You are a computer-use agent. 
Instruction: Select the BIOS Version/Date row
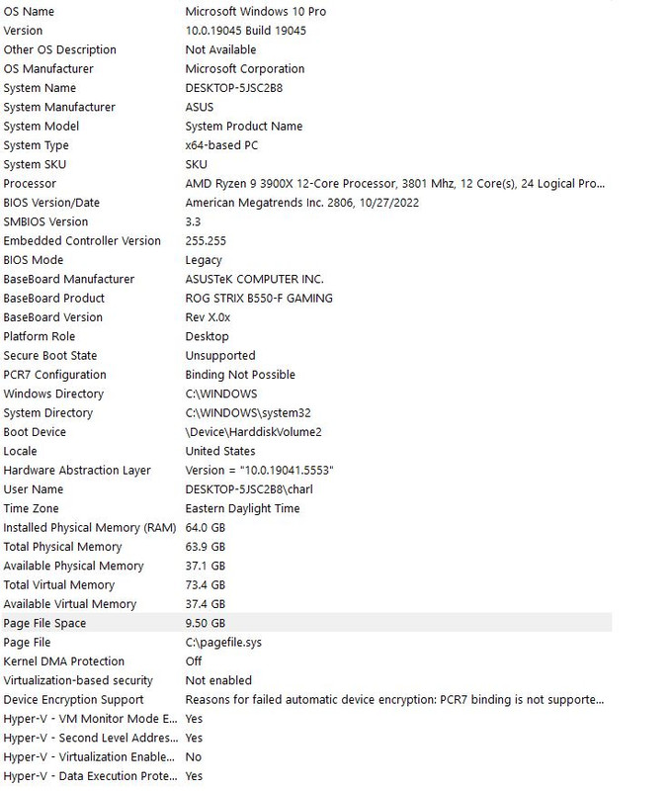click(x=306, y=203)
